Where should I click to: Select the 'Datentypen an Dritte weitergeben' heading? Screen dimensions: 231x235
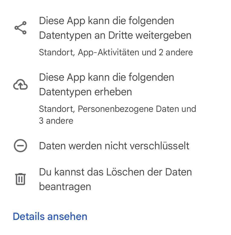coord(115,35)
